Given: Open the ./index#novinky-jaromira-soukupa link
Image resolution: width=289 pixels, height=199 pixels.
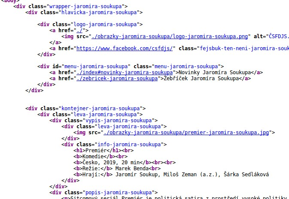Looking at the screenshot, I should [x=125, y=72].
